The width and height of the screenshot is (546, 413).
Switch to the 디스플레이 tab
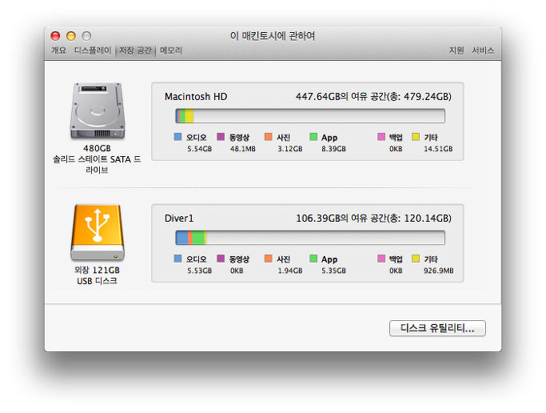[x=93, y=50]
